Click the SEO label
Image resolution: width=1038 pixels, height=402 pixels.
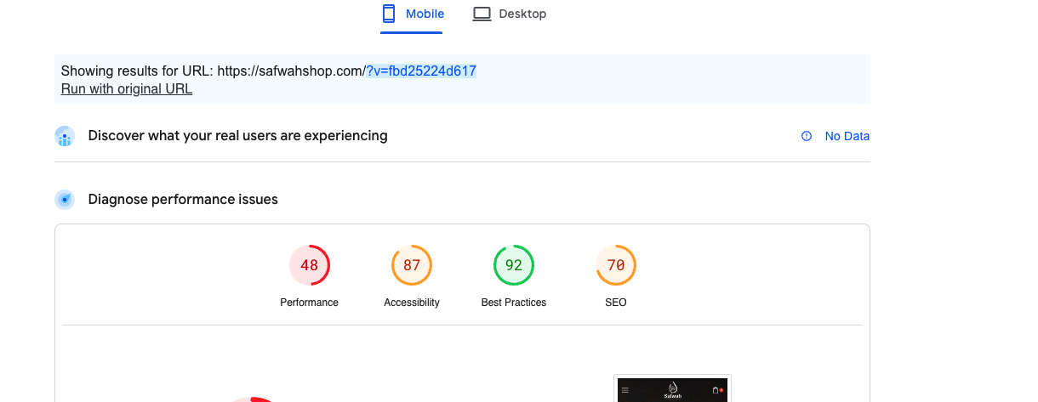click(616, 303)
